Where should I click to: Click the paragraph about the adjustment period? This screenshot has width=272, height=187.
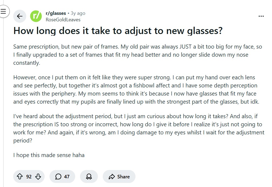coord(138,128)
